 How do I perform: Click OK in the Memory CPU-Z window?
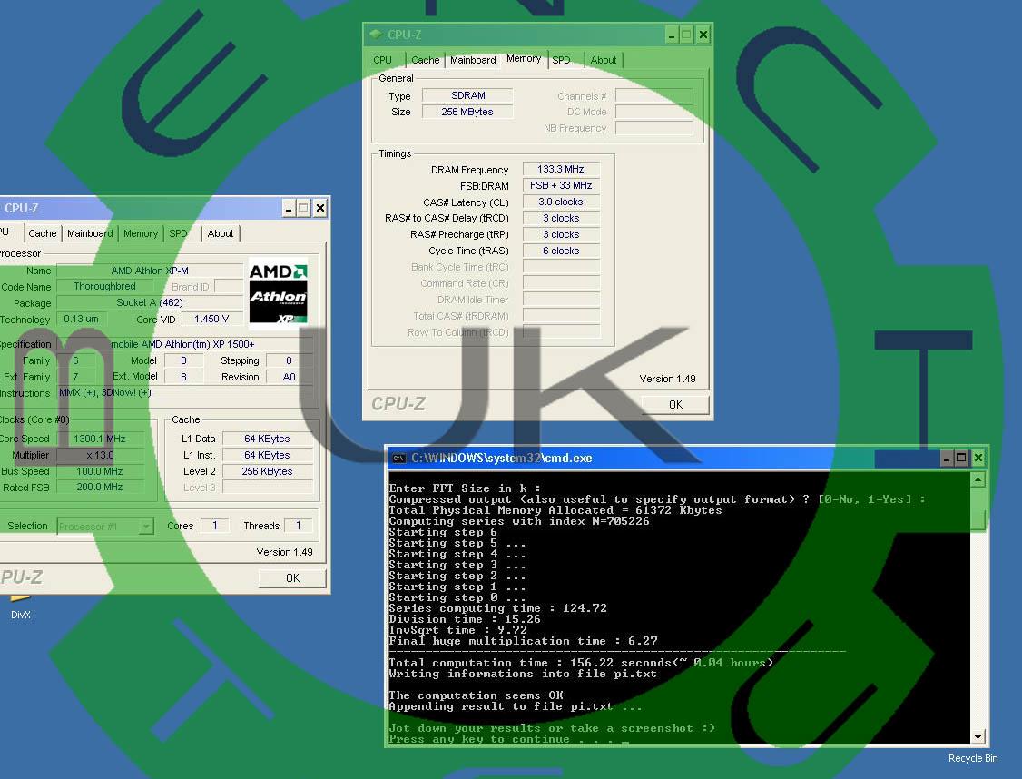tap(676, 405)
